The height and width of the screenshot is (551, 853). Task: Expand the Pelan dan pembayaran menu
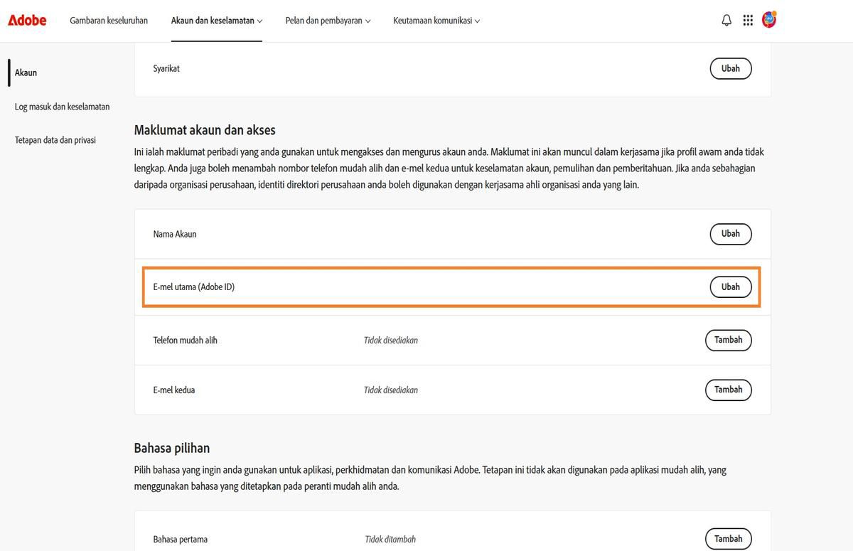point(327,21)
